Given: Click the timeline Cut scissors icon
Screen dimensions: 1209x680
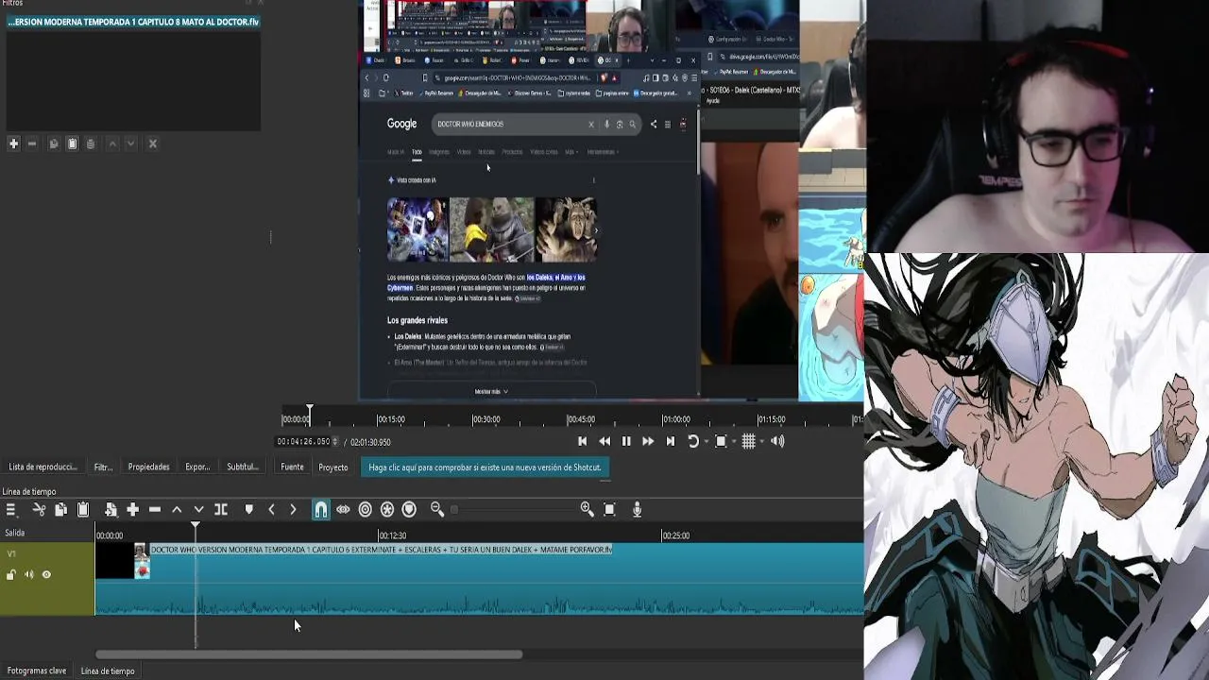Looking at the screenshot, I should pyautogui.click(x=39, y=510).
